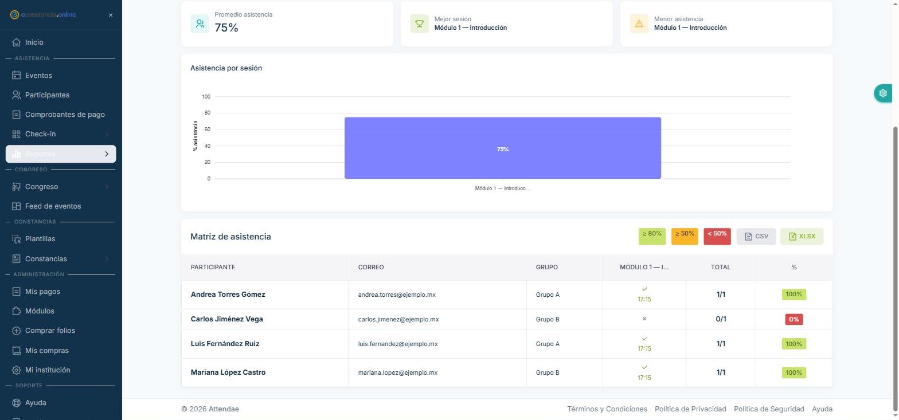Open Feed de eventos grid icon
Viewport: 899px width, 420px height.
pyautogui.click(x=16, y=206)
